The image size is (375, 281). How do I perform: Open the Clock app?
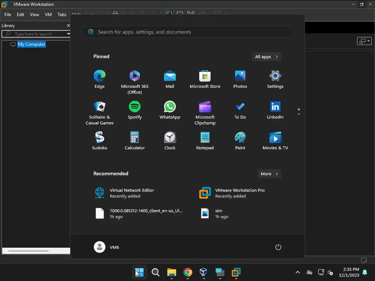(170, 141)
